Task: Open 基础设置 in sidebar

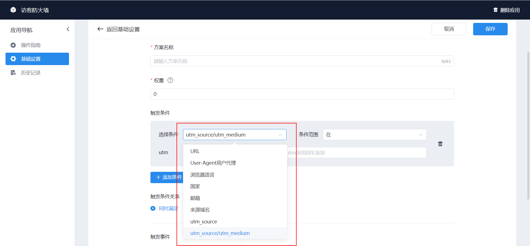Action: [x=37, y=59]
